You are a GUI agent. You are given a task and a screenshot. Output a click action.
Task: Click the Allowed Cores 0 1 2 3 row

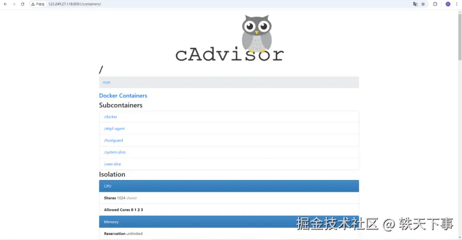[x=229, y=210]
